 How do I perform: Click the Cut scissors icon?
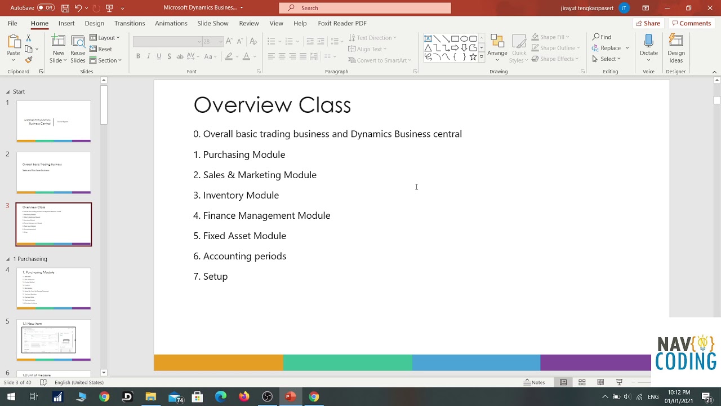(28, 38)
